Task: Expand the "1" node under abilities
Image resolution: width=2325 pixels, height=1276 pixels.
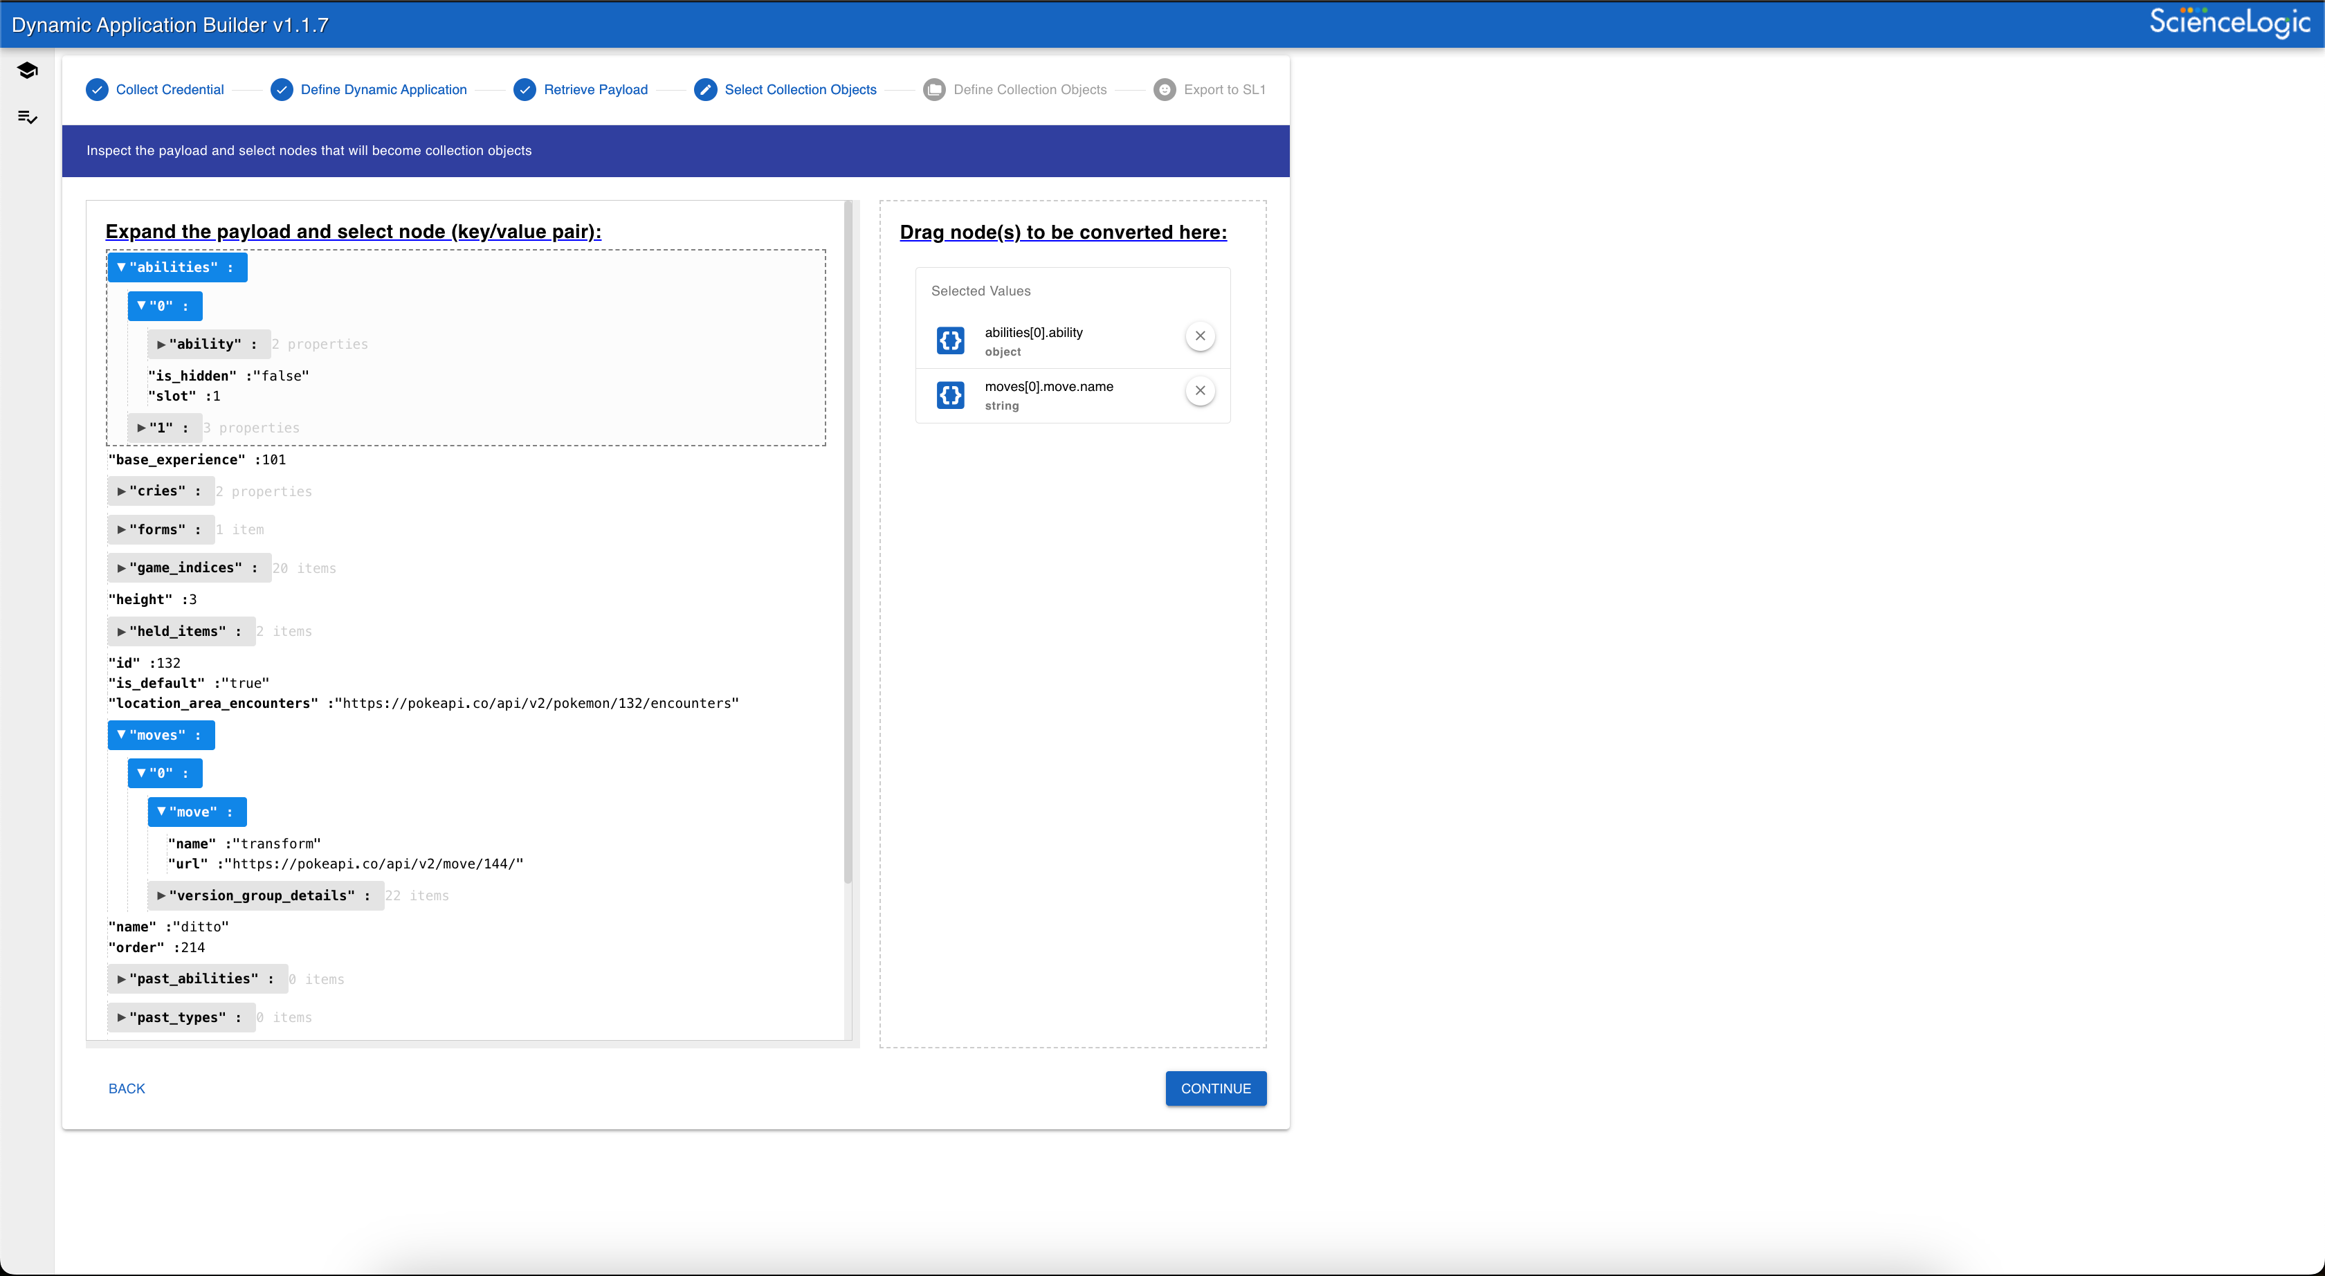Action: [164, 428]
